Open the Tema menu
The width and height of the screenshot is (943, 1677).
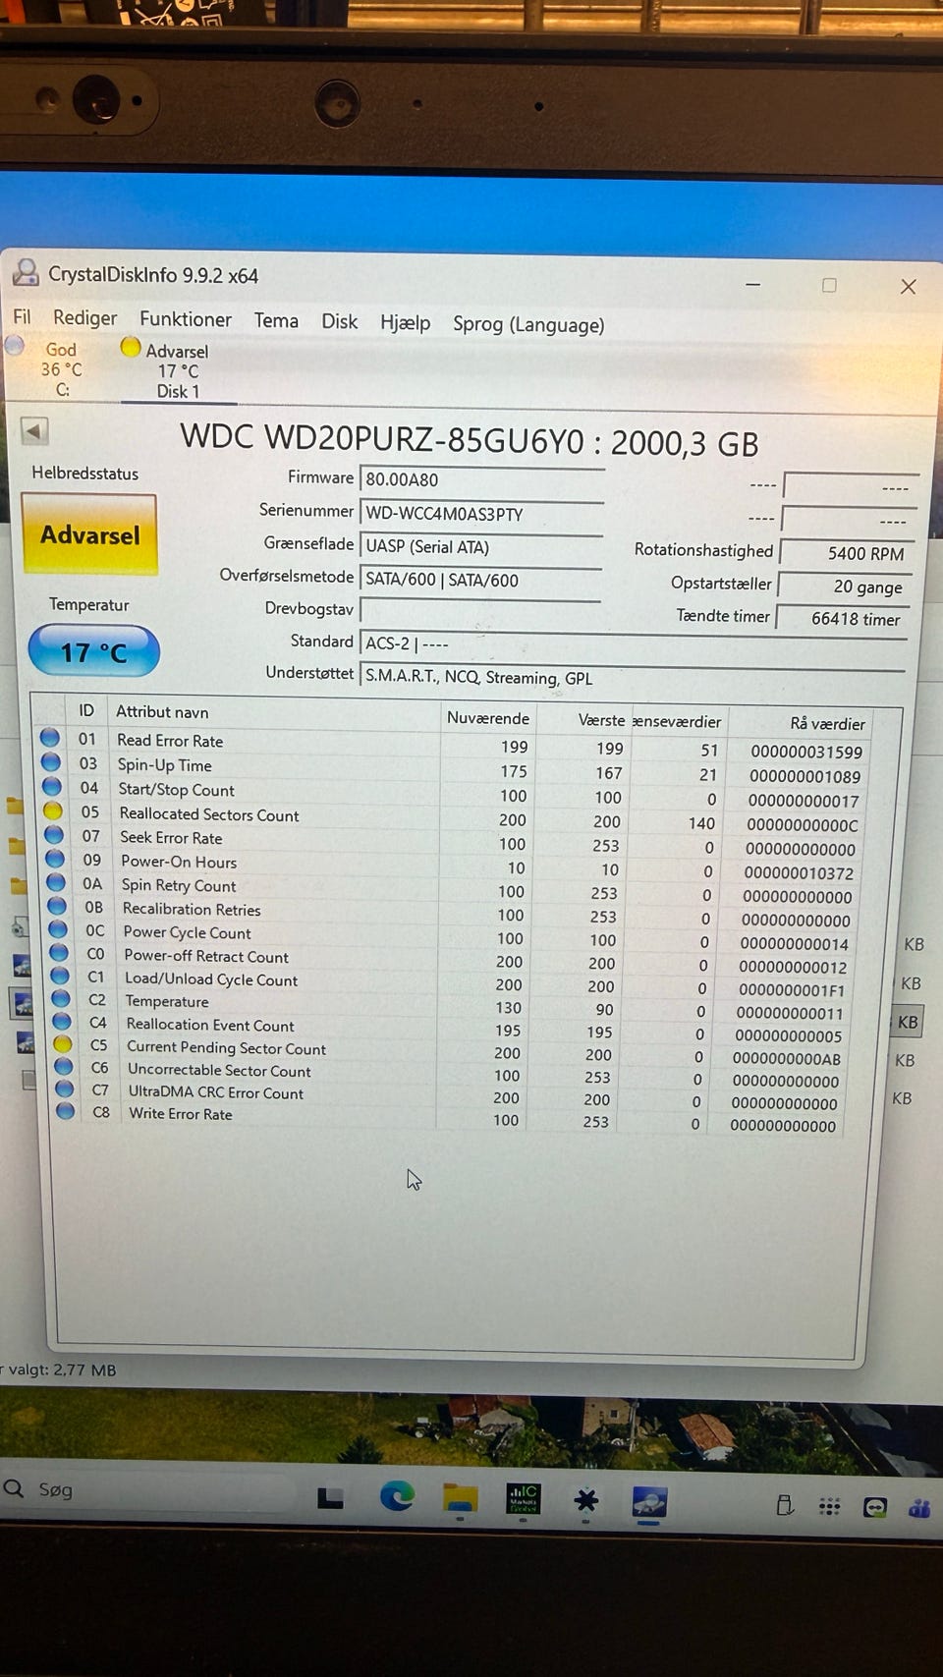[276, 320]
